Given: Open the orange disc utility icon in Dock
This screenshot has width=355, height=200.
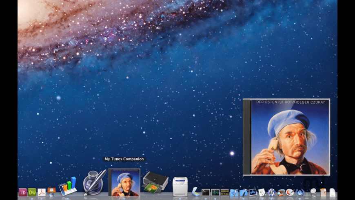Looking at the screenshot, I should pos(290,192).
